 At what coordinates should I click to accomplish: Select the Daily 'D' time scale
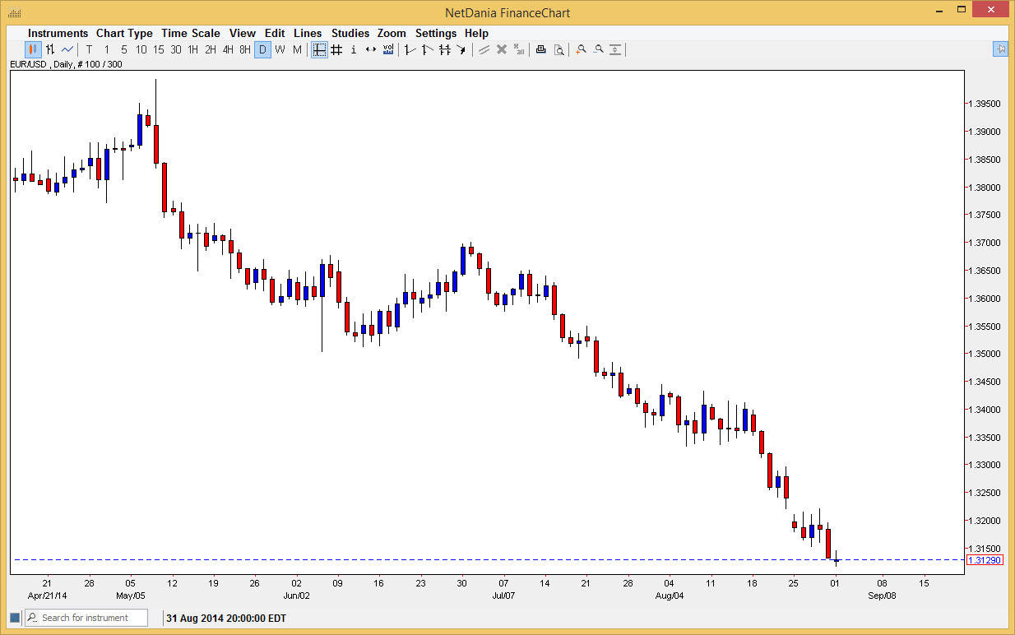[x=262, y=49]
